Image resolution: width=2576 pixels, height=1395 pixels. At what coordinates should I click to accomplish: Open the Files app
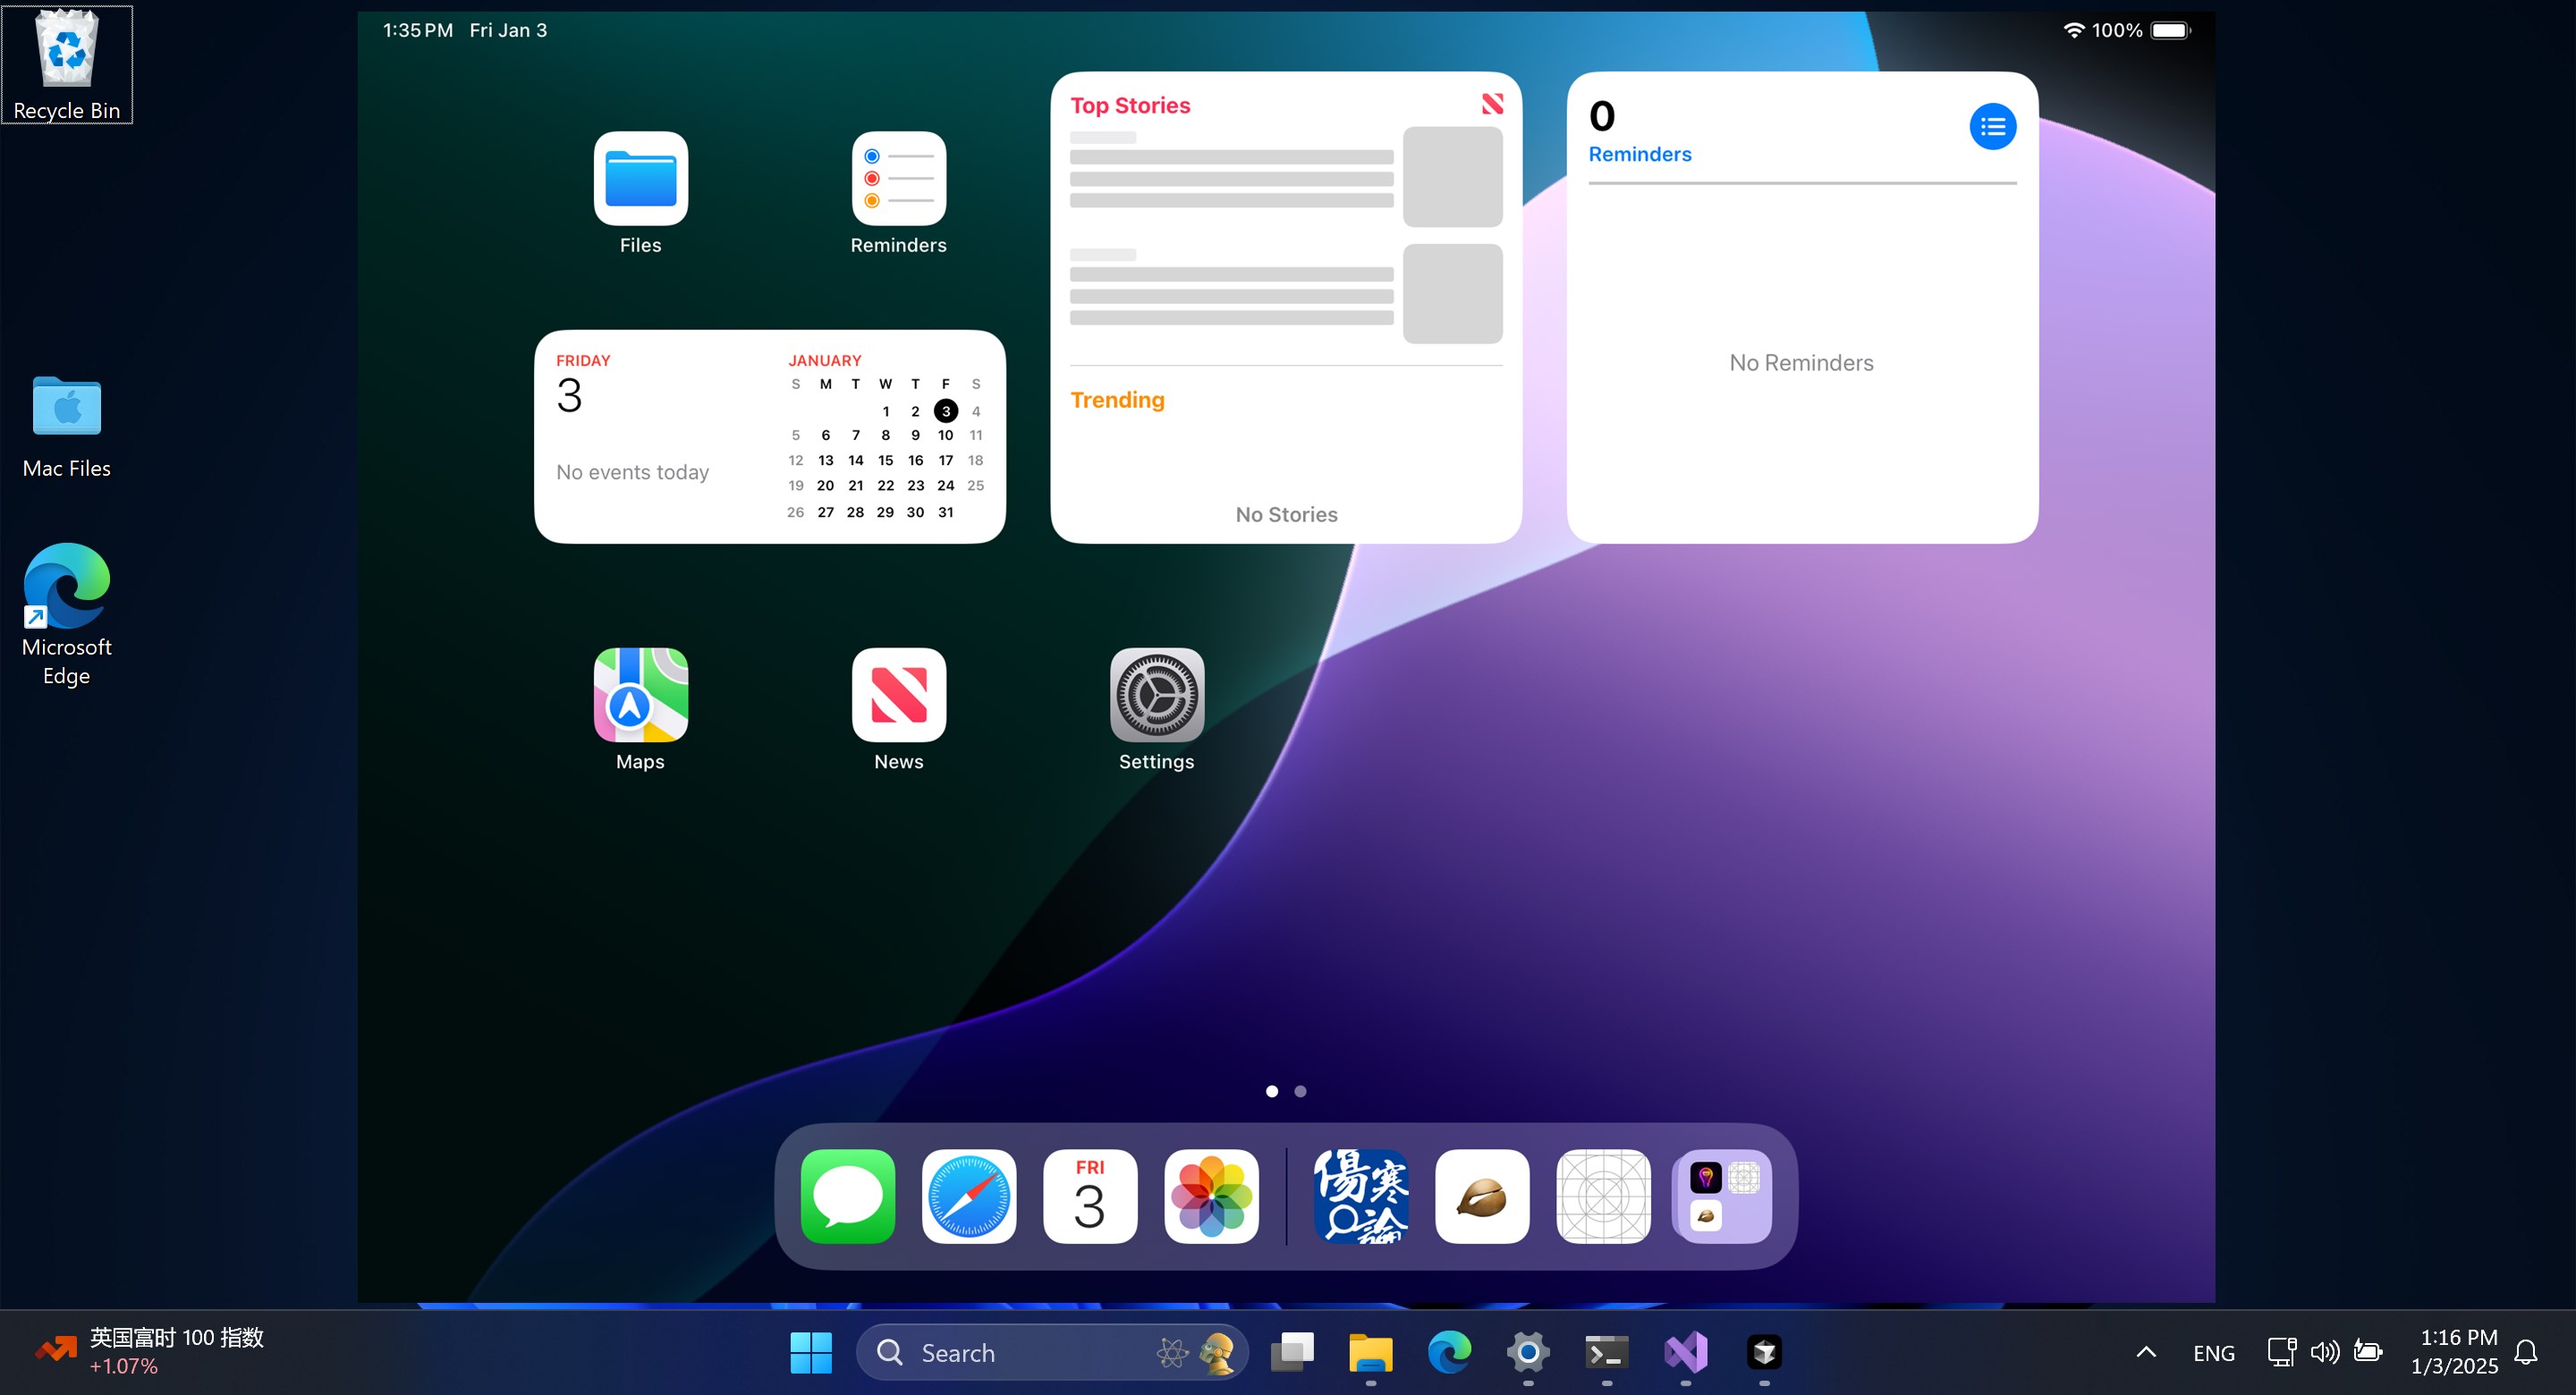click(640, 178)
